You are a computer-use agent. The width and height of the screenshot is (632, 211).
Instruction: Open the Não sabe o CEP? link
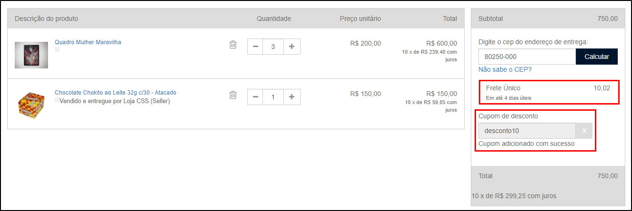[x=505, y=69]
